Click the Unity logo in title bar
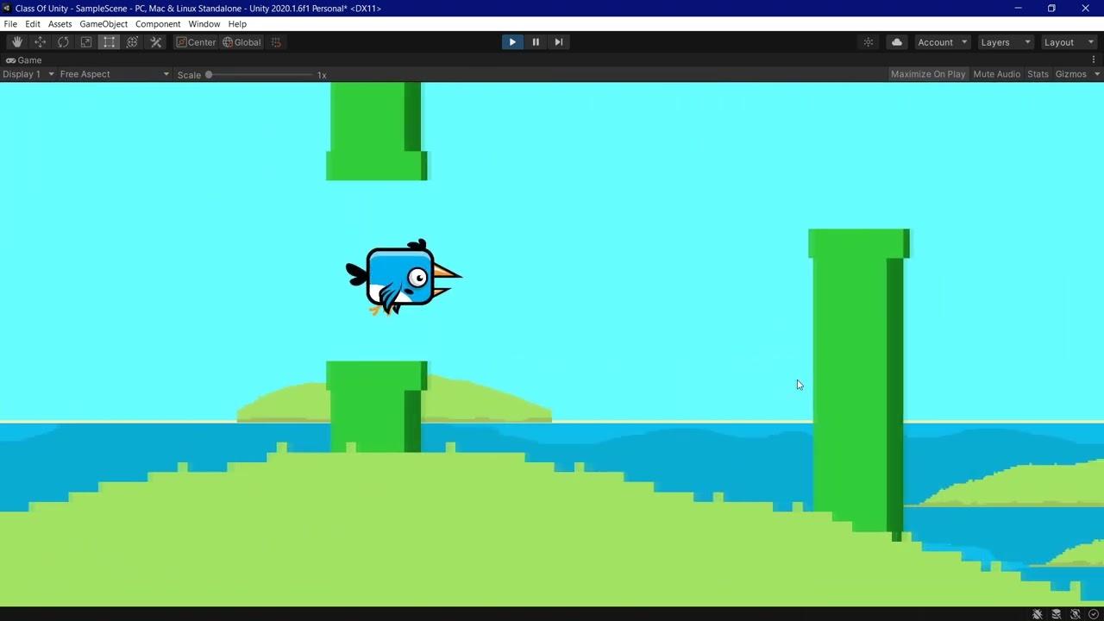The image size is (1104, 621). [x=7, y=8]
